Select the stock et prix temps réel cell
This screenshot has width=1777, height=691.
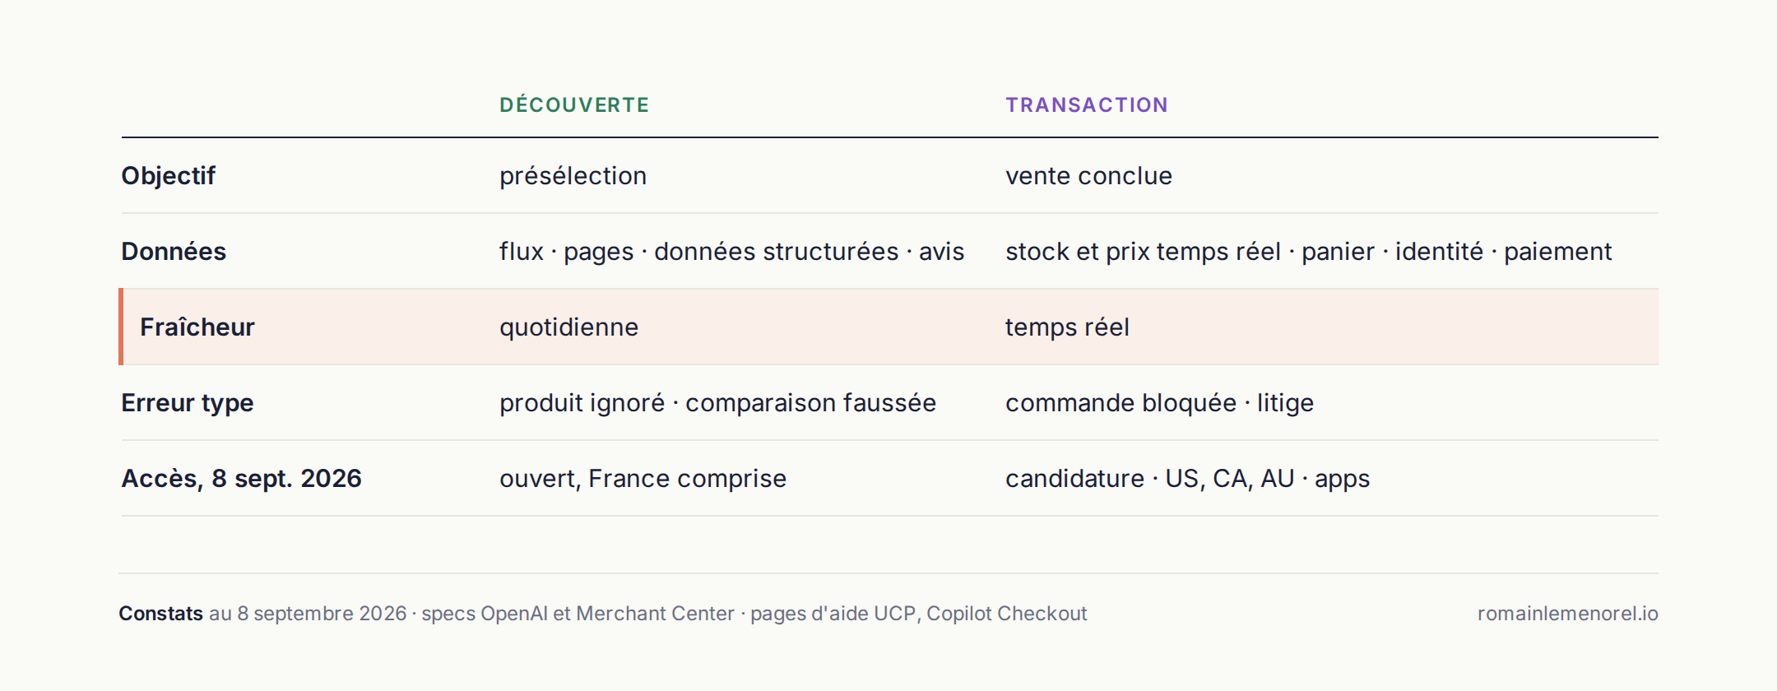coord(1308,252)
